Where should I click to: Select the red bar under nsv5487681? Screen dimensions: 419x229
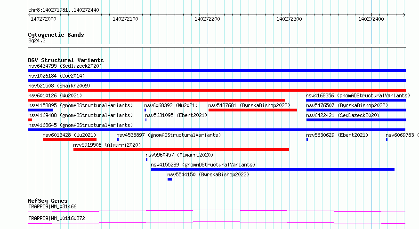(253, 110)
